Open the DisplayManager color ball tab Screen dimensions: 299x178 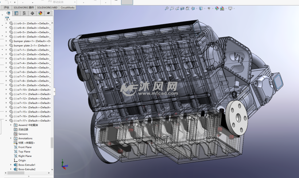point(40,13)
